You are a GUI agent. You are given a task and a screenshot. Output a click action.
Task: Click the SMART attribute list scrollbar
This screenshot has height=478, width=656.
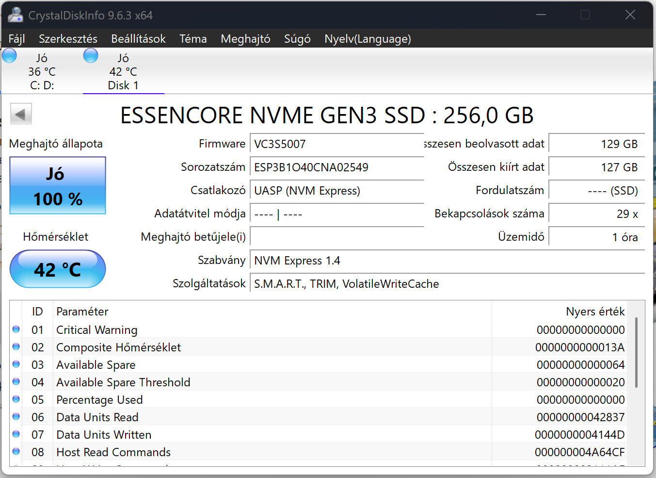click(636, 352)
